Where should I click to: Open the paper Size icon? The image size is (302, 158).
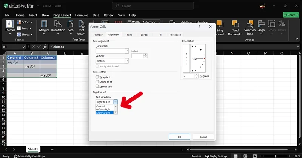pyautogui.click(x=71, y=24)
